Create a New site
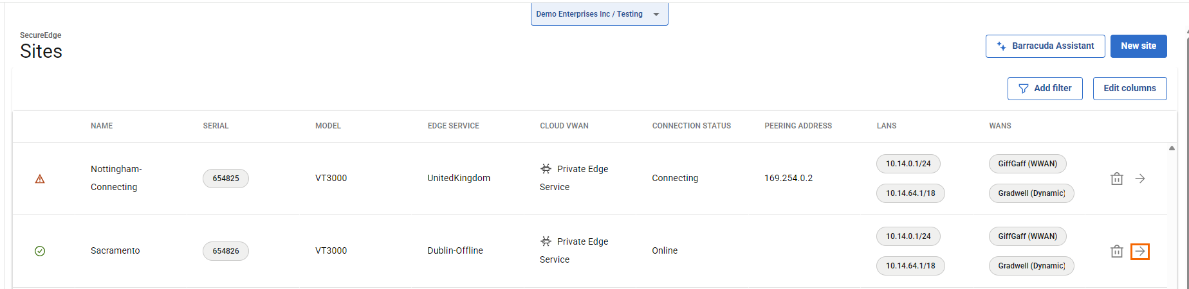 click(1138, 46)
